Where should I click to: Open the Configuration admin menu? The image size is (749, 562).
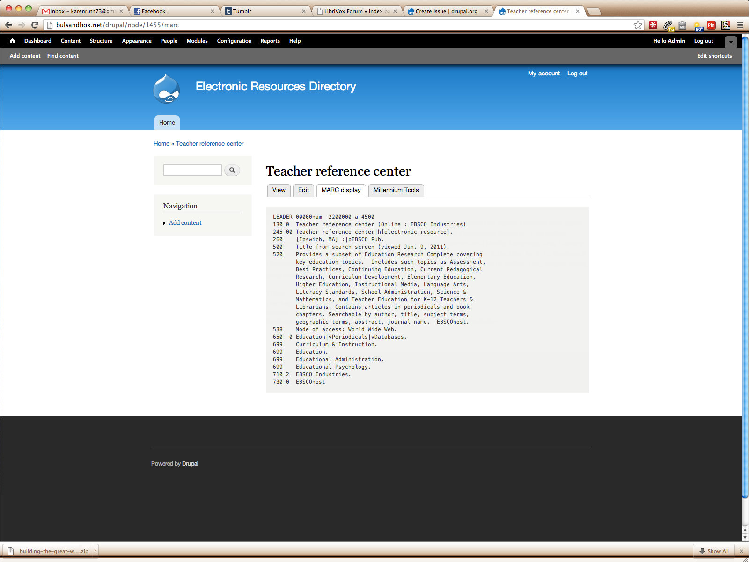(234, 41)
